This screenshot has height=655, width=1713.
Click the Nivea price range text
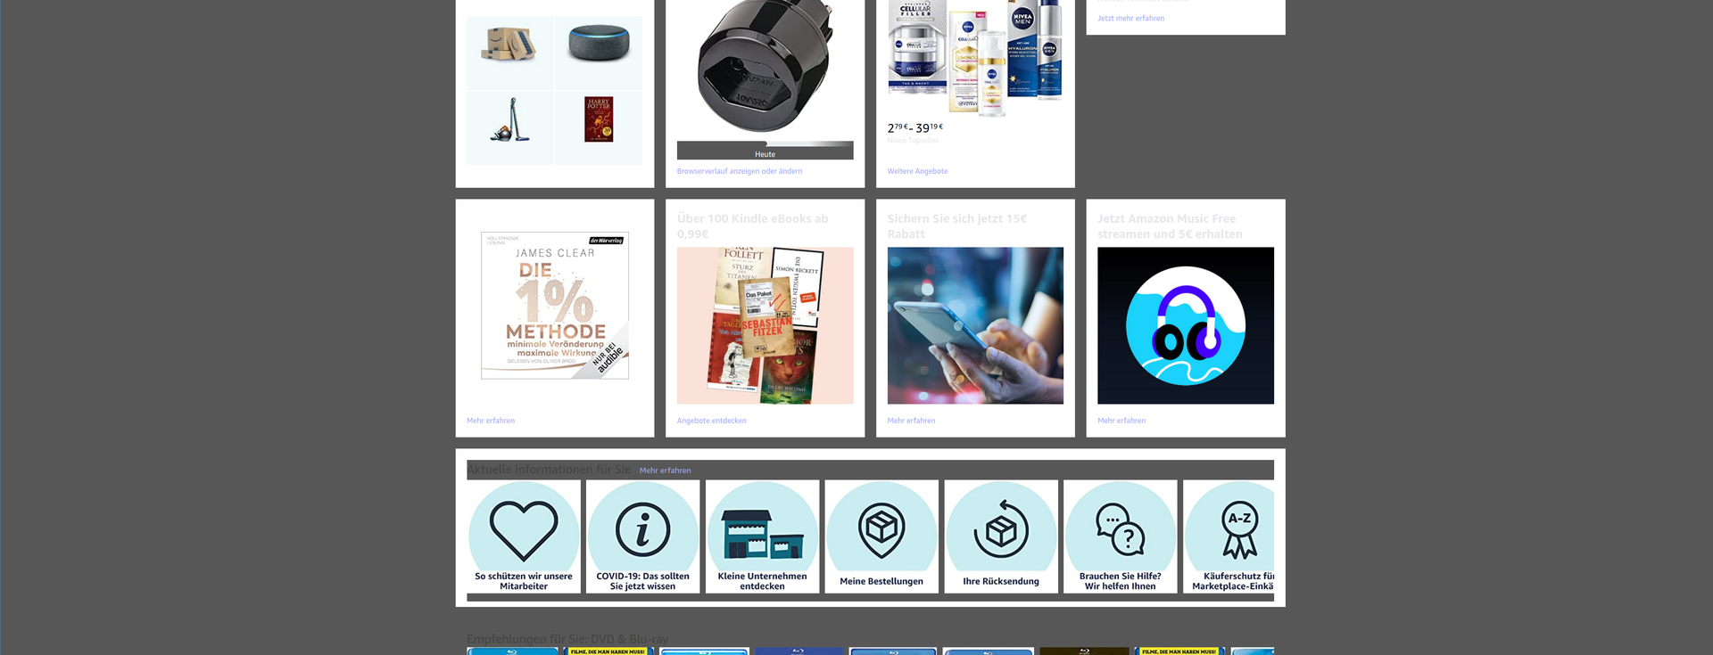[915, 127]
